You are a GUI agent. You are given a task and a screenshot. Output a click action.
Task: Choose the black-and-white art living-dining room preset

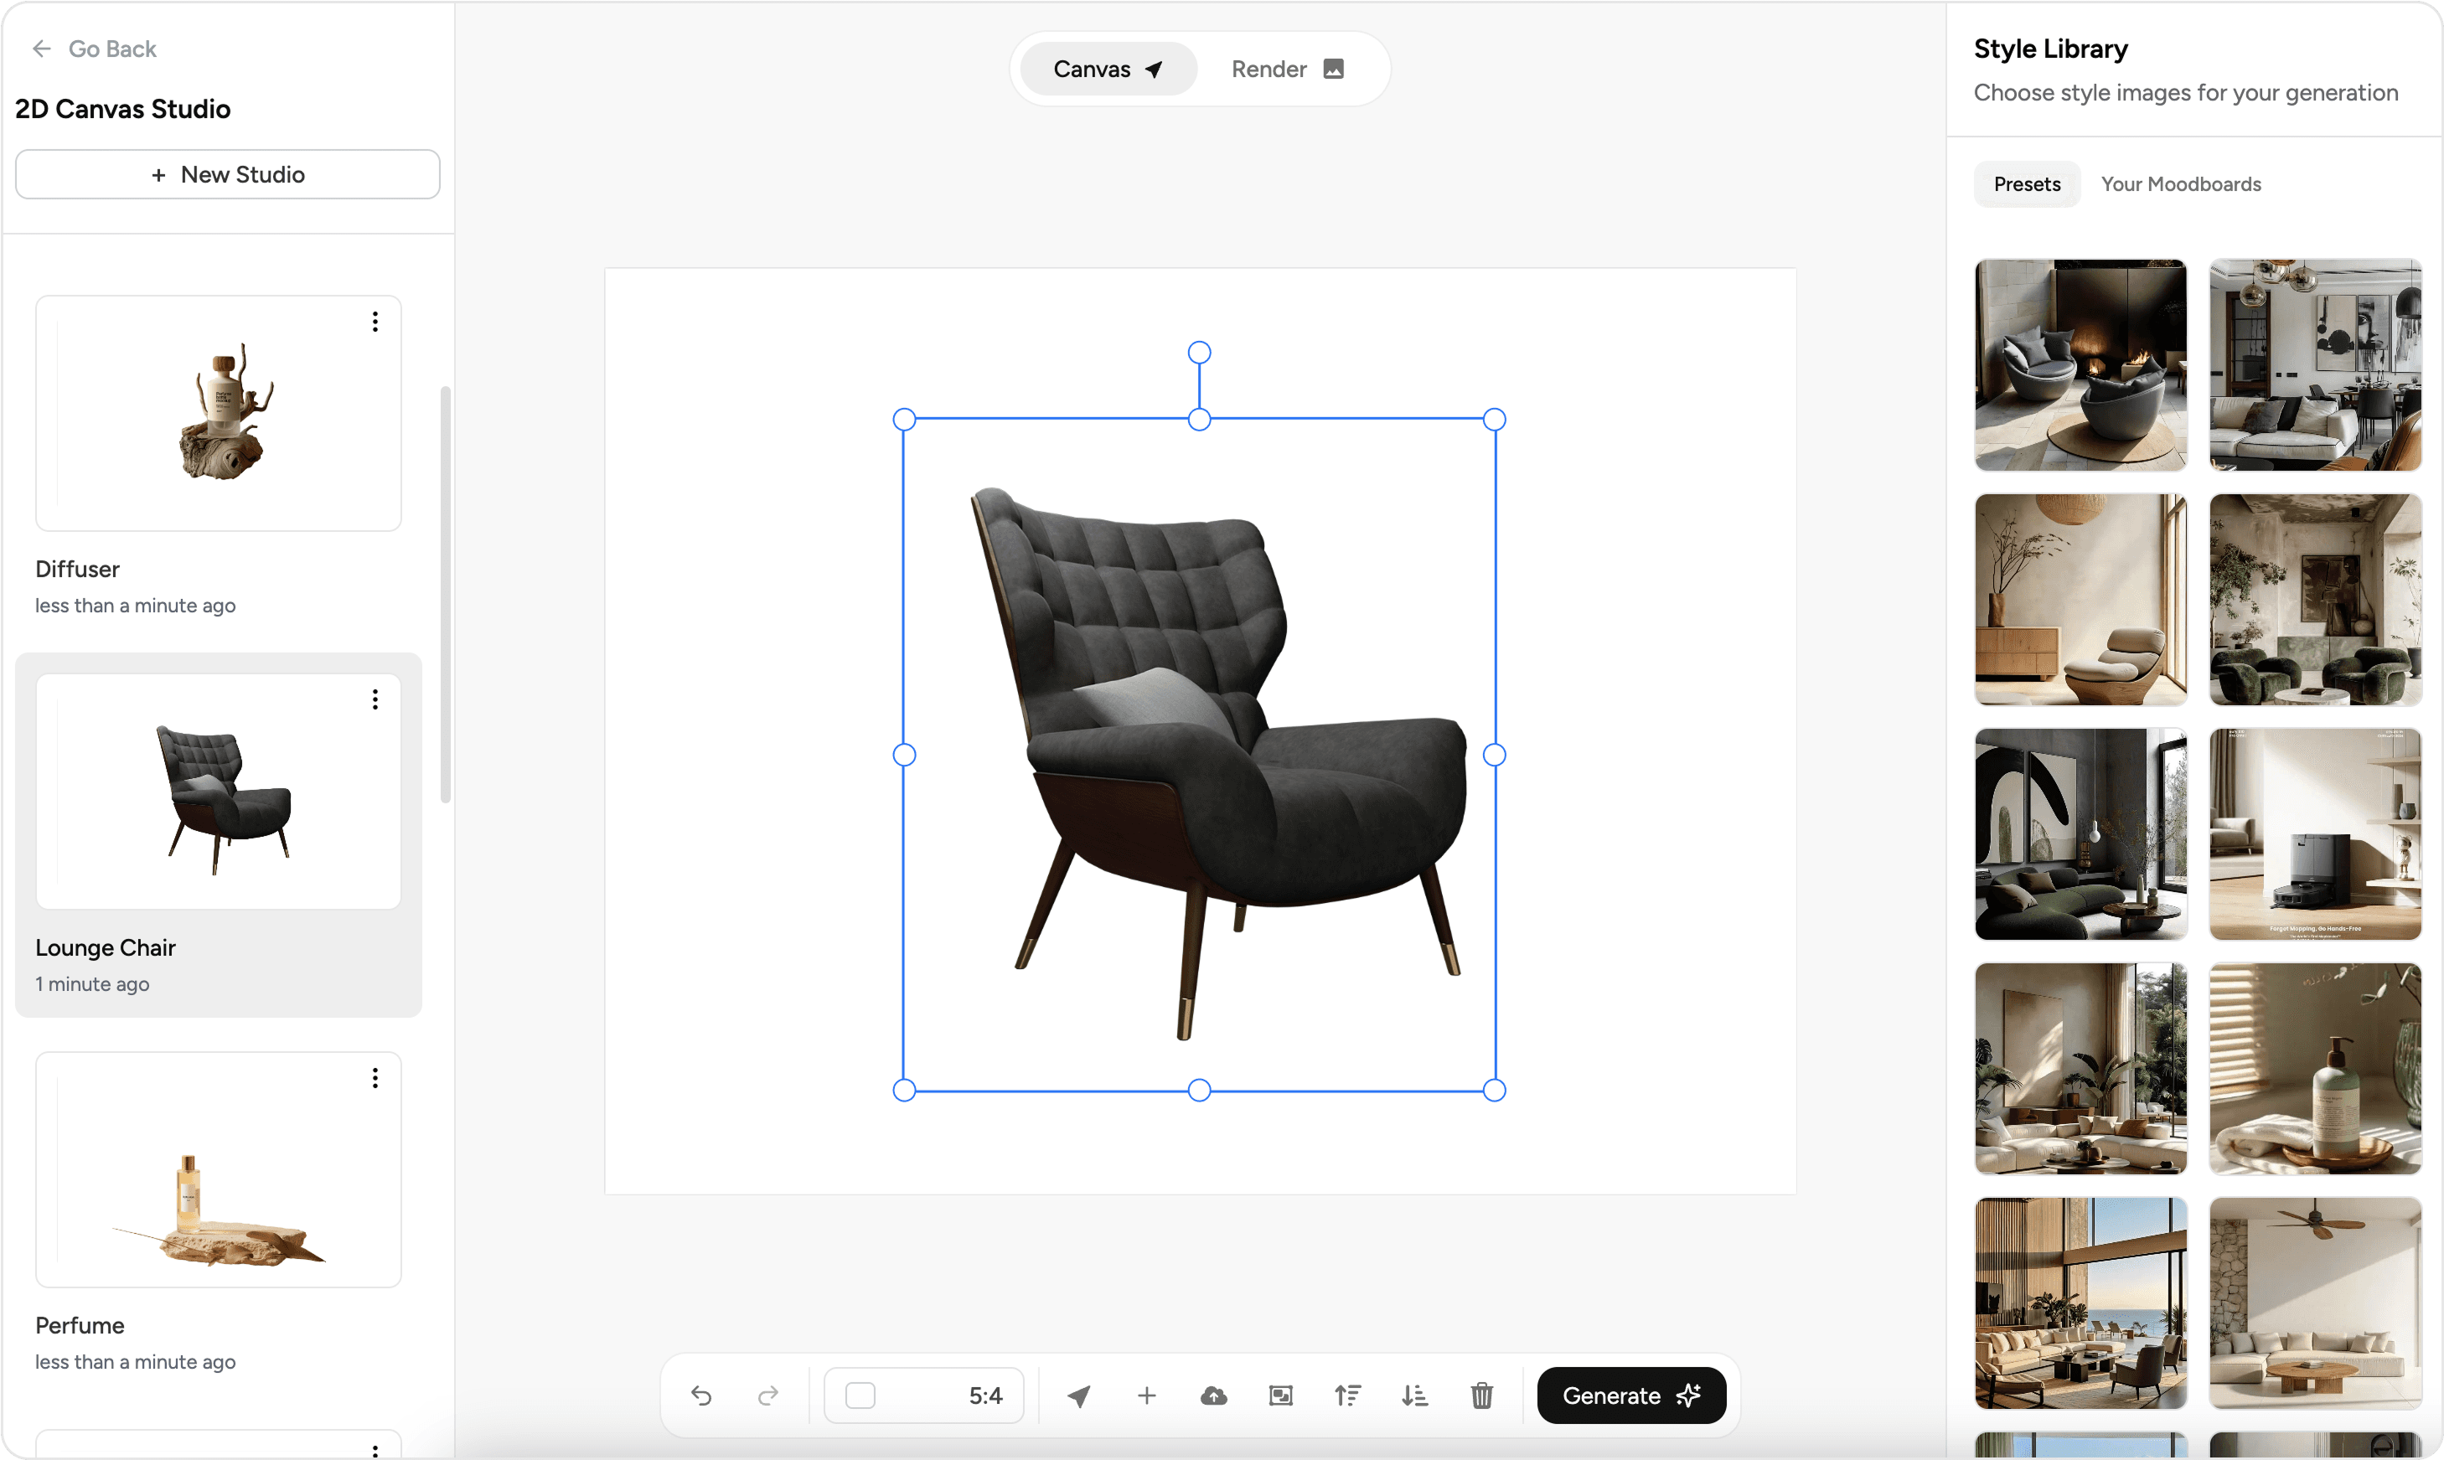pos(2315,365)
